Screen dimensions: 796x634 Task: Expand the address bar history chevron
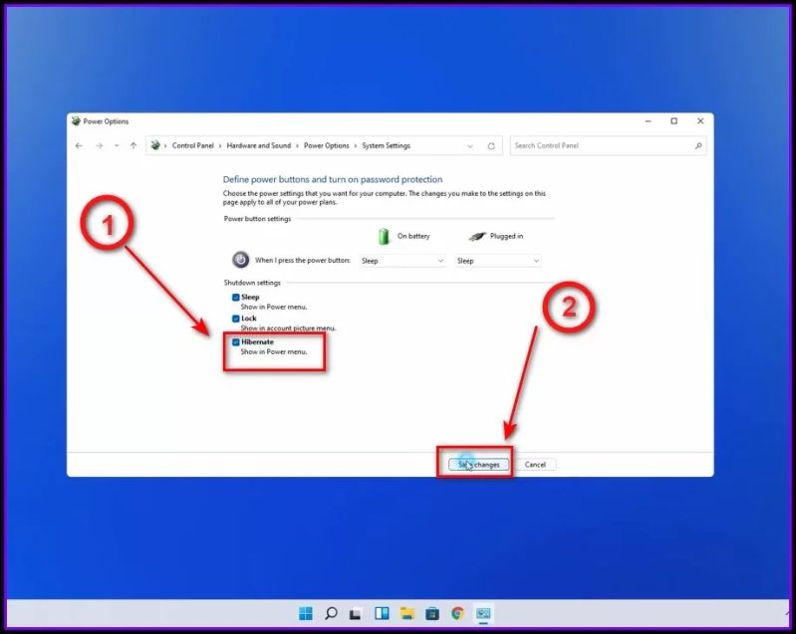[x=470, y=146]
